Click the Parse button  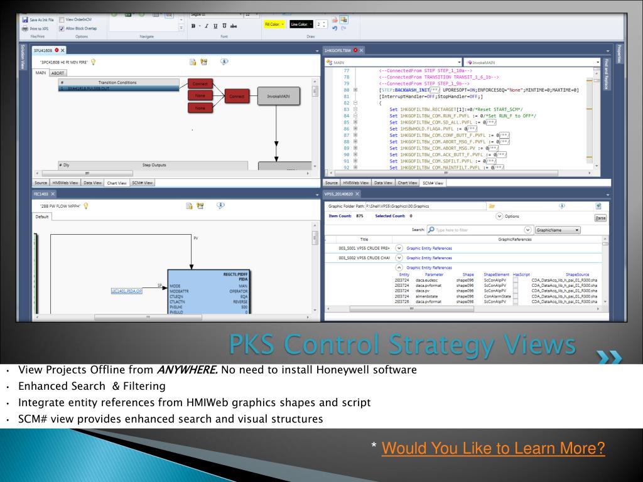(600, 218)
